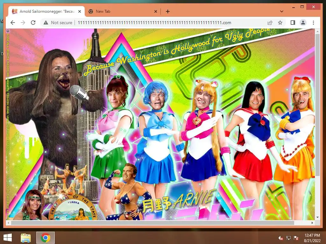Close the New Tab tab
326x244 pixels.
155,11
